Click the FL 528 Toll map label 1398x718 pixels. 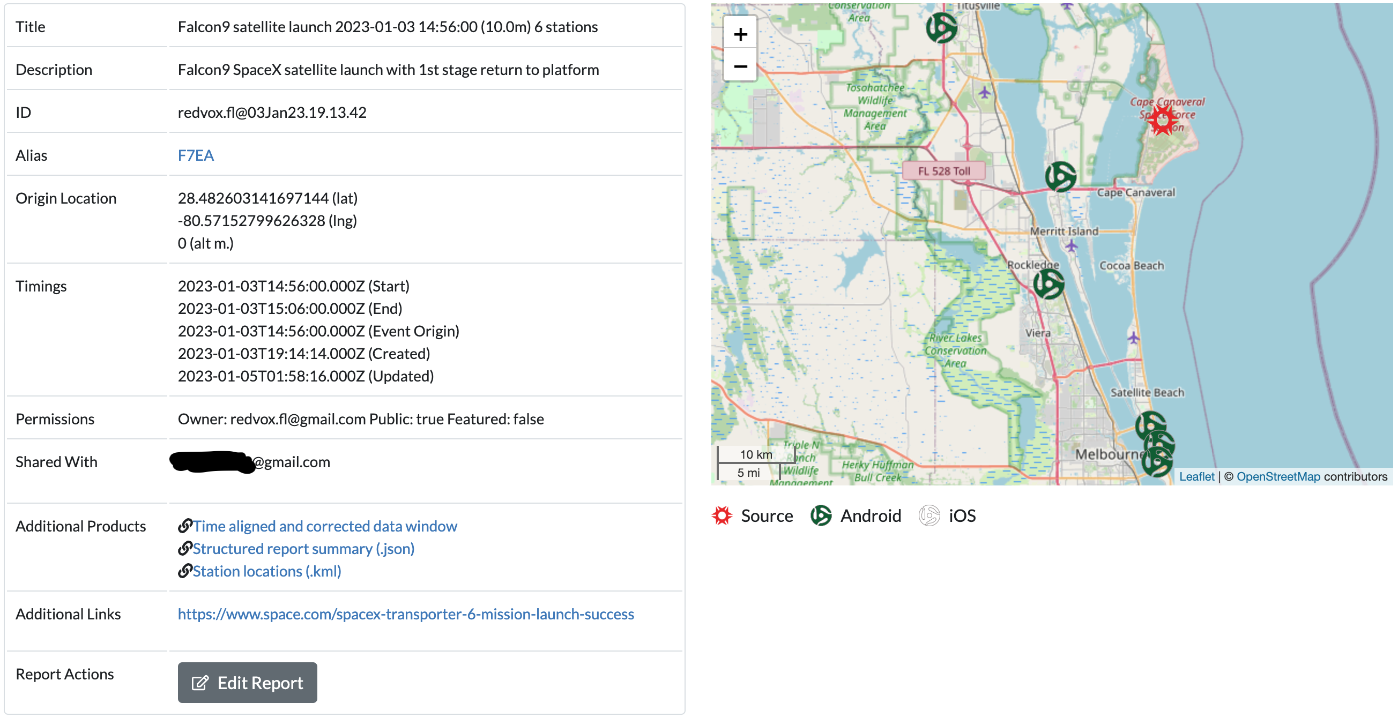[x=943, y=171]
